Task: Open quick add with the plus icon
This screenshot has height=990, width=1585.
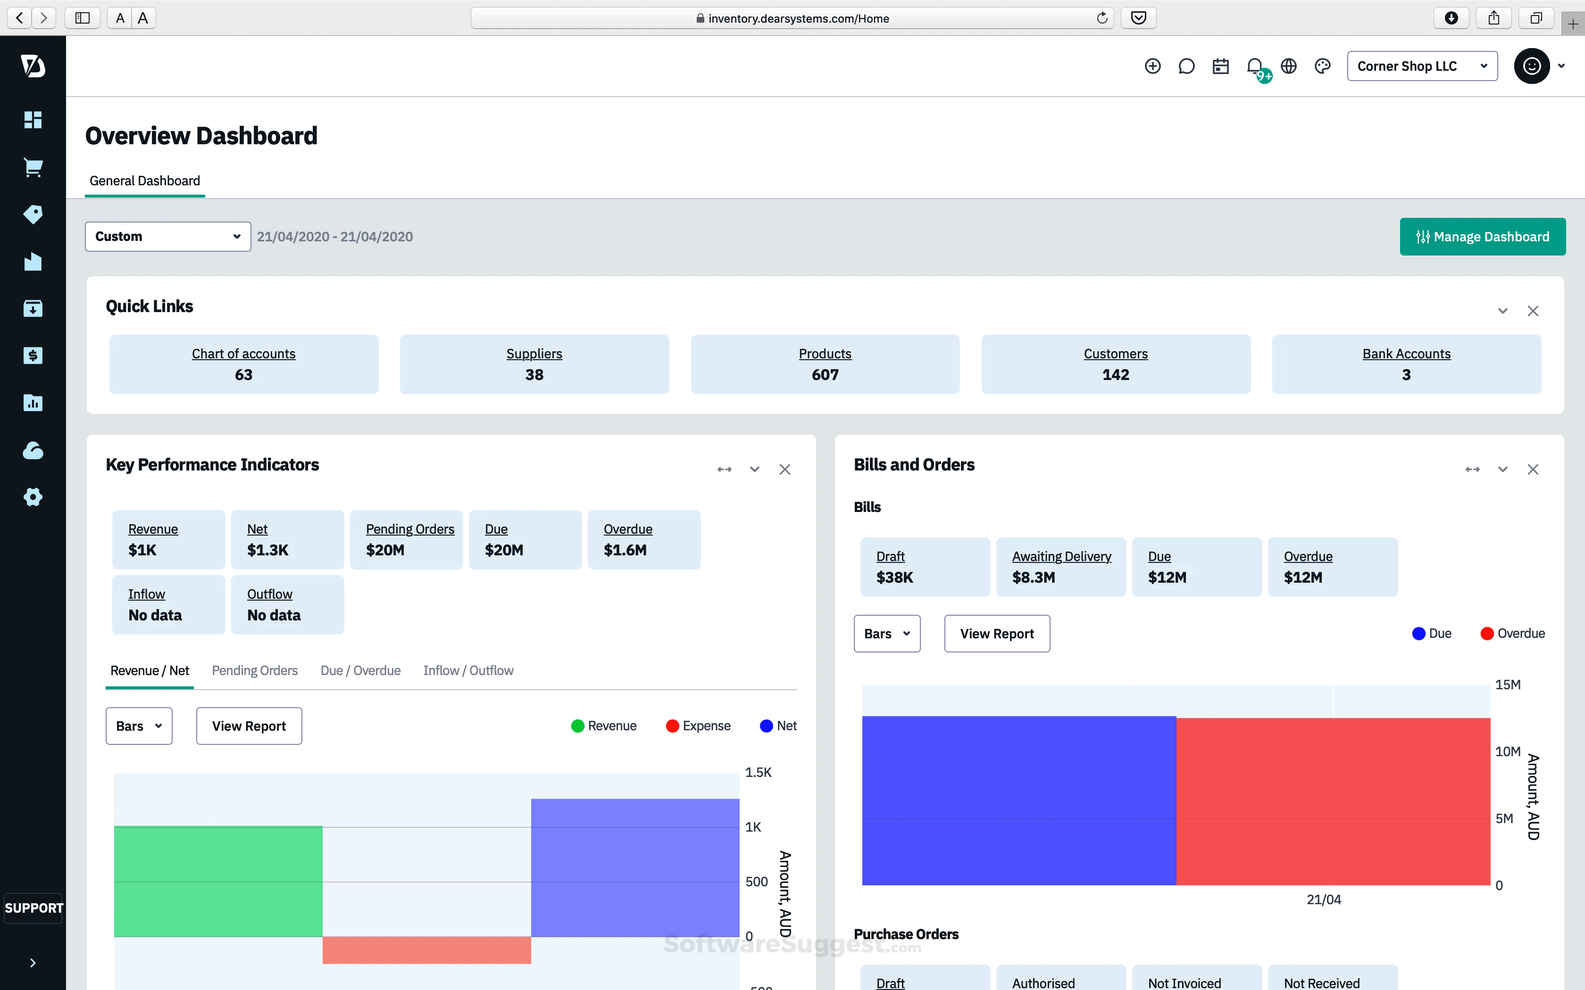Action: coord(1153,66)
